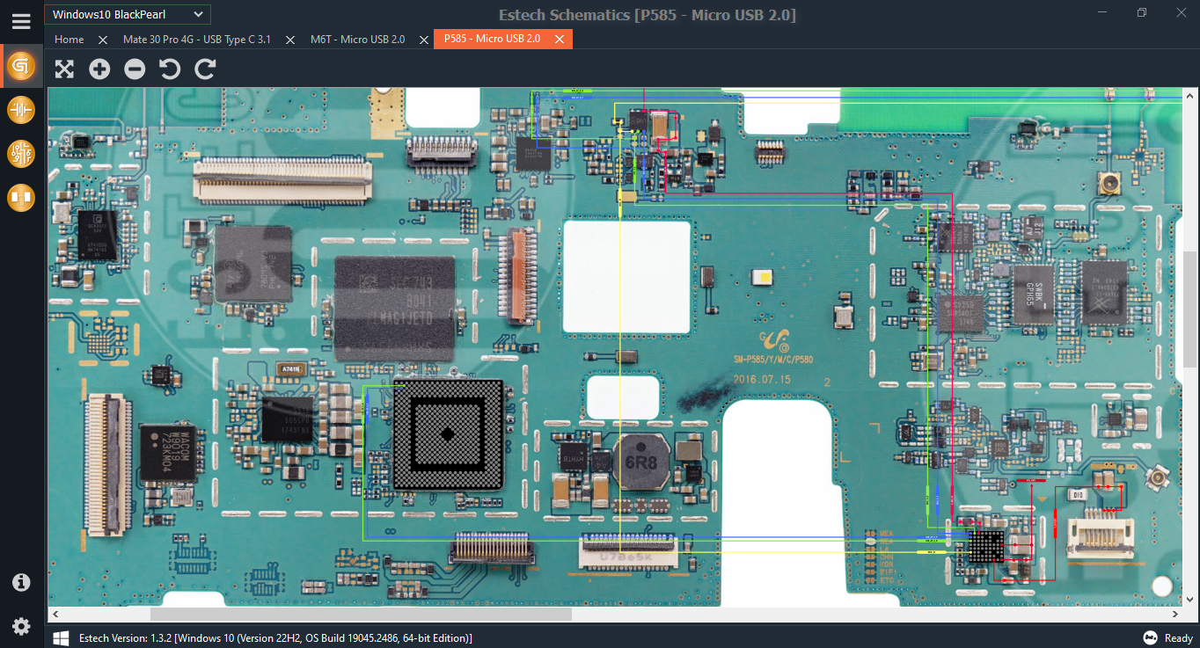Screen dimensions: 1200x648
Task: Open the circuit board sidebar icon
Action: pyautogui.click(x=21, y=154)
